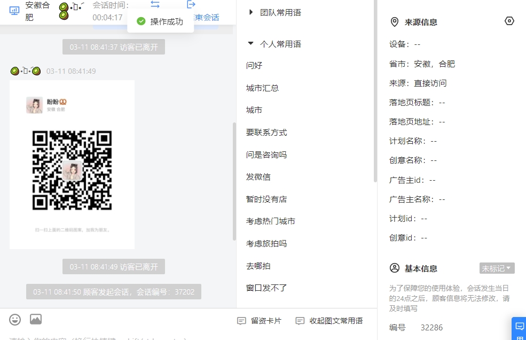526x340 pixels.
Task: Click the 会话编号：37202 system notice
Action: coord(114,292)
